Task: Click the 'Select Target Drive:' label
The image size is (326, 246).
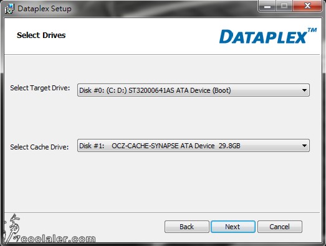Action: click(x=40, y=88)
